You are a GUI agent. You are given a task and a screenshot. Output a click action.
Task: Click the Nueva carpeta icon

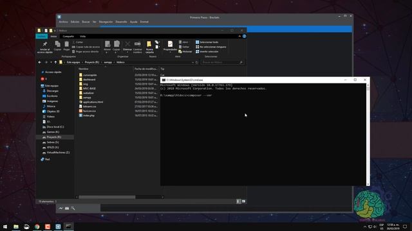click(149, 47)
